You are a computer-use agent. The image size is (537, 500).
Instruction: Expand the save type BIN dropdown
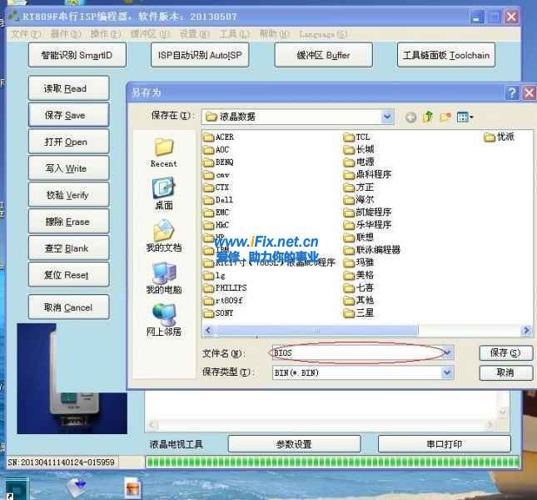(x=448, y=372)
